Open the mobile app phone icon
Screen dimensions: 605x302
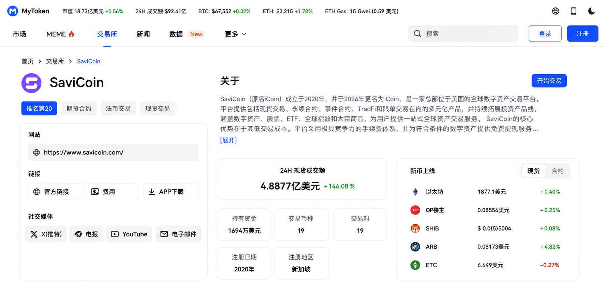[x=574, y=11]
